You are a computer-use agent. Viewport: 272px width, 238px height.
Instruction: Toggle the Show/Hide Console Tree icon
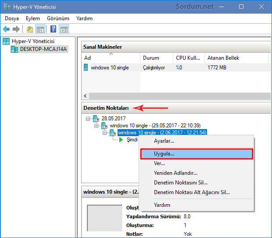[40, 29]
